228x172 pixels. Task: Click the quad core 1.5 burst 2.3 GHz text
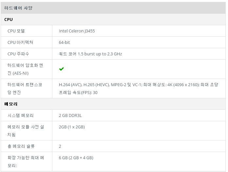(x=90, y=54)
